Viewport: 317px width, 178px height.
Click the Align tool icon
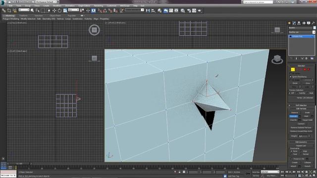click(x=153, y=10)
